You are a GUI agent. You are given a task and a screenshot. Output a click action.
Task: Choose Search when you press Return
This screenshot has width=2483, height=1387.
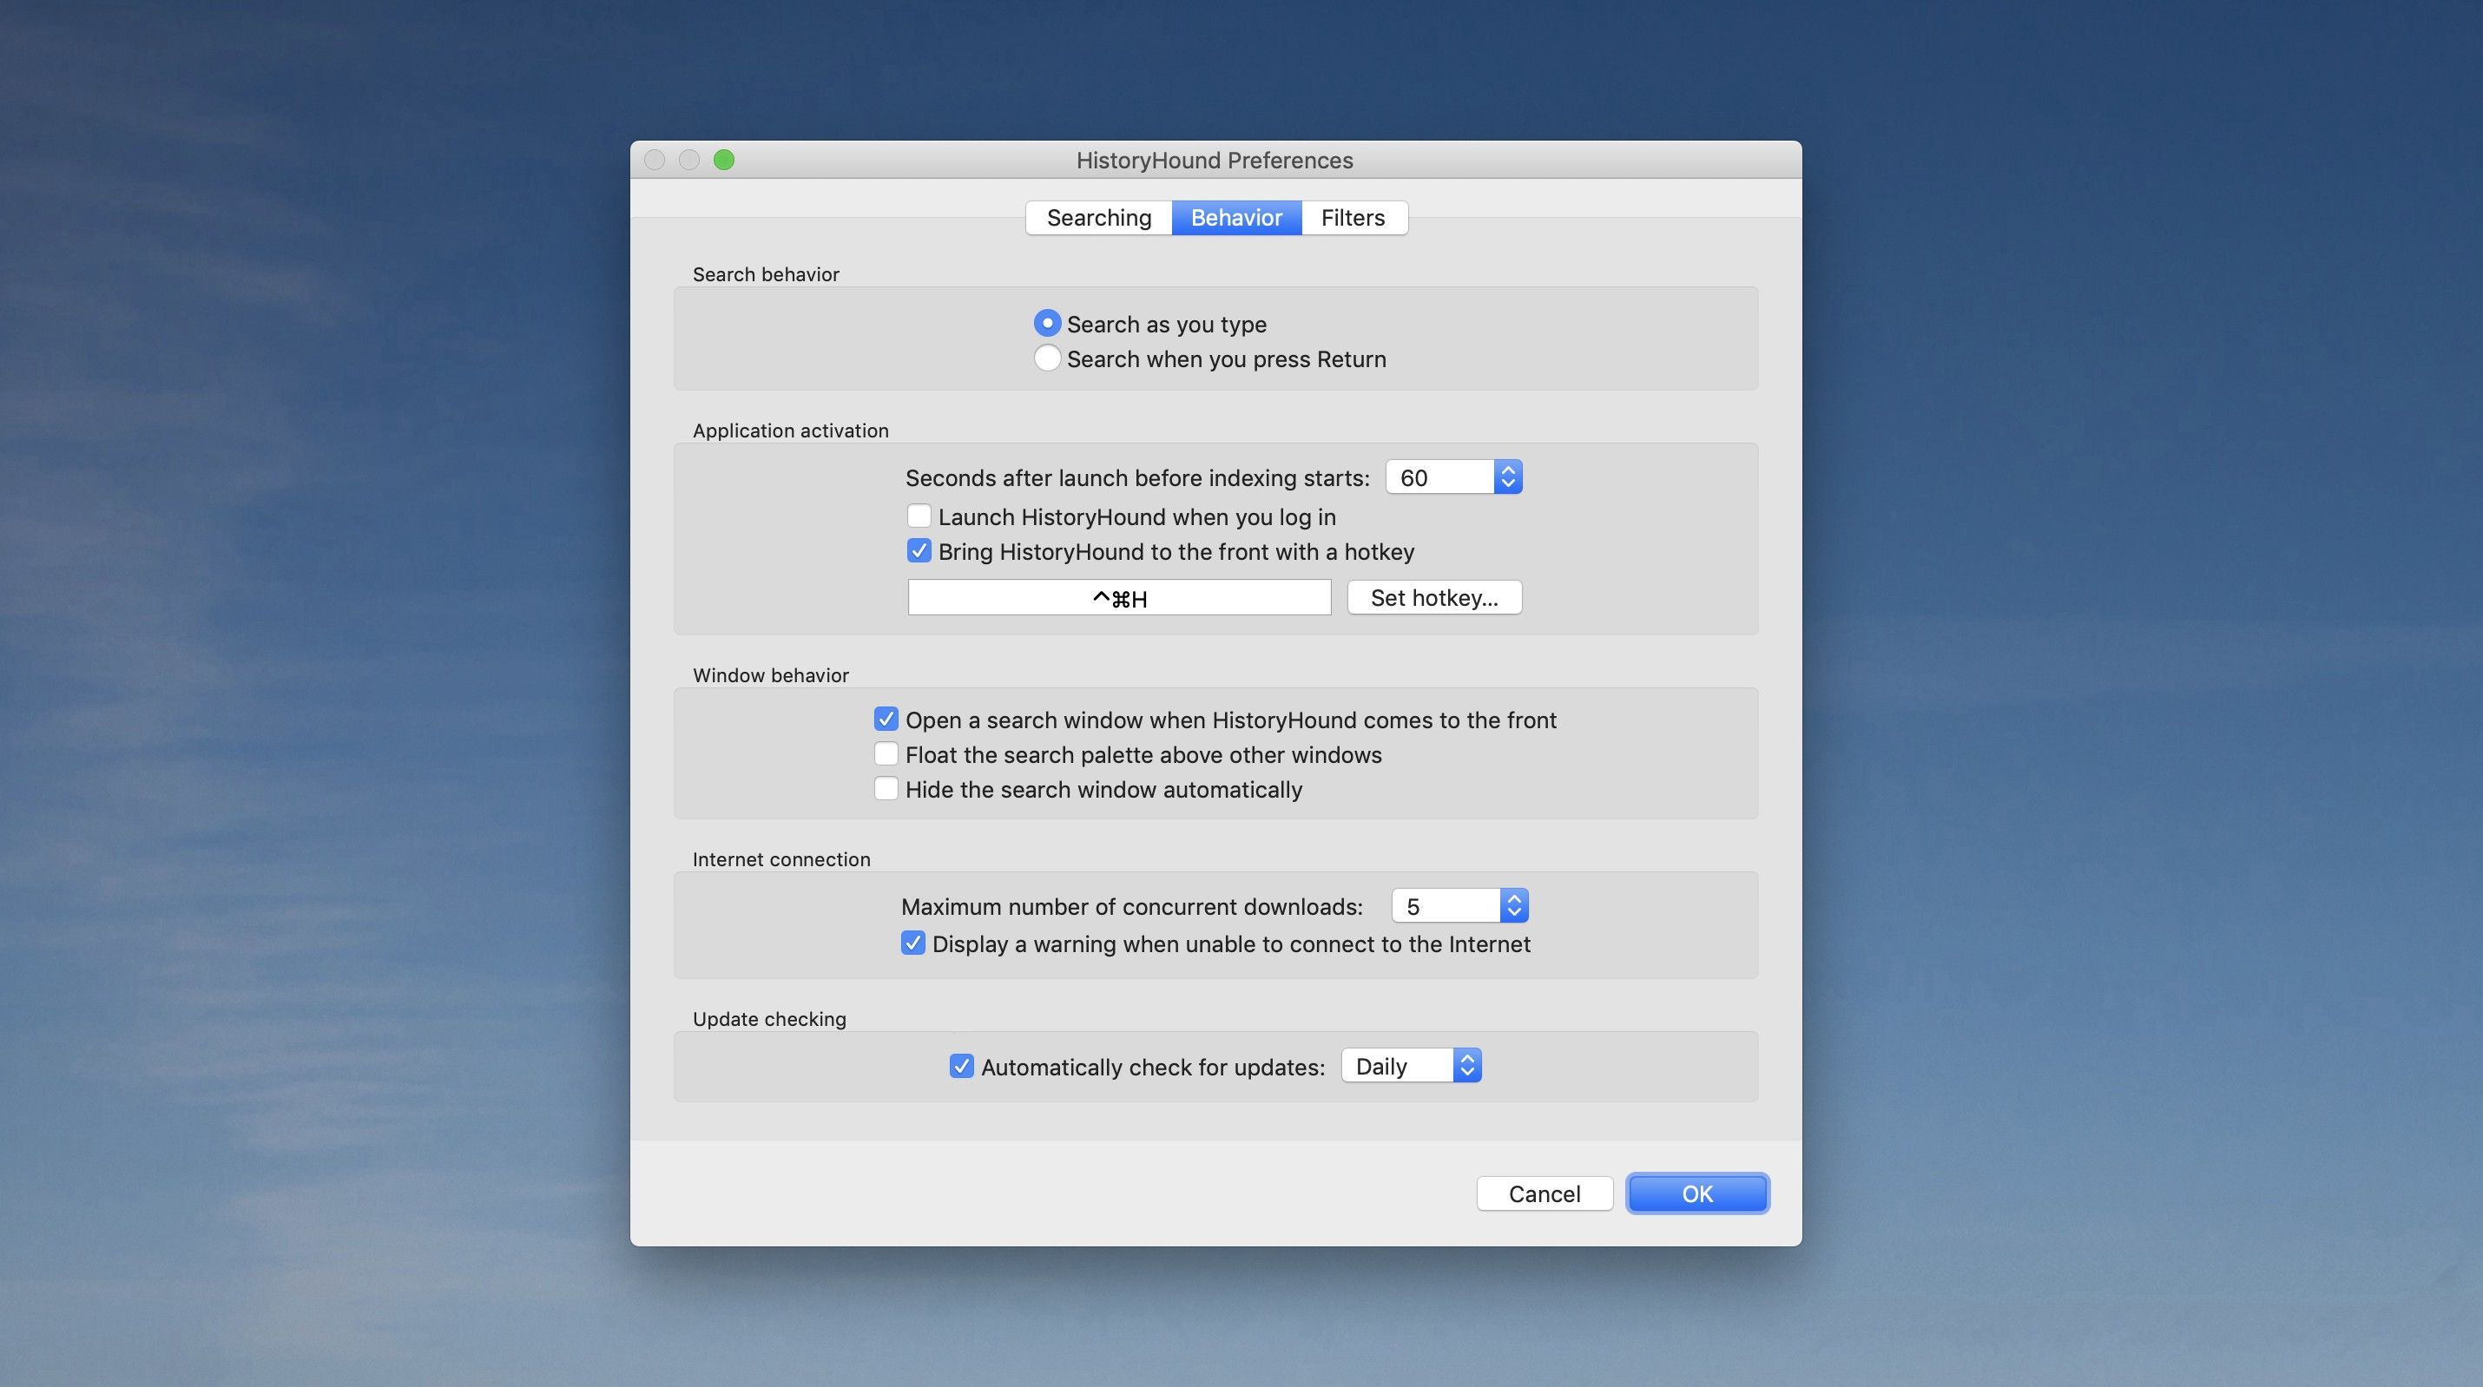pyautogui.click(x=1048, y=358)
